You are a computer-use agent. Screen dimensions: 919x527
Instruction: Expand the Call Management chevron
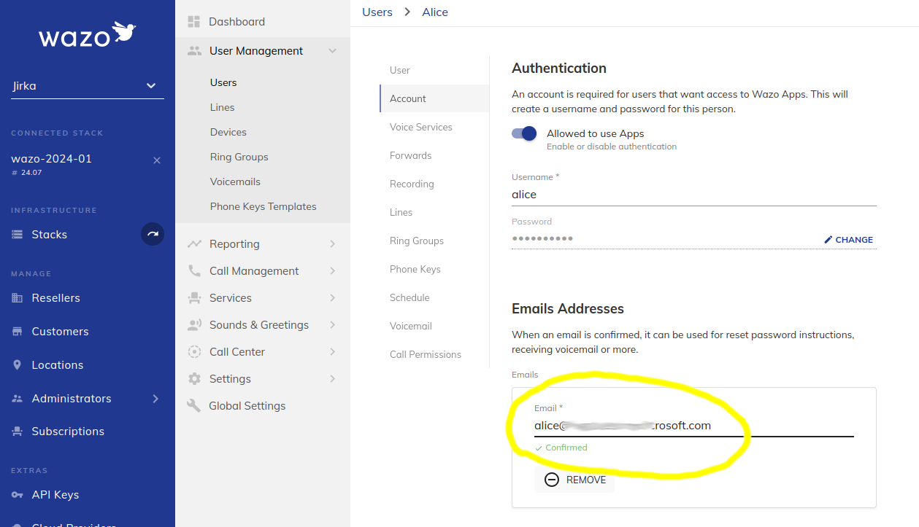pos(333,271)
